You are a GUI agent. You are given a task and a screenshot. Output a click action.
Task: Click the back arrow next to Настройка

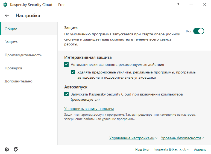pos(7,16)
